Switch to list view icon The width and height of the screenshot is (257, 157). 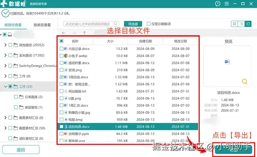[x=241, y=24]
